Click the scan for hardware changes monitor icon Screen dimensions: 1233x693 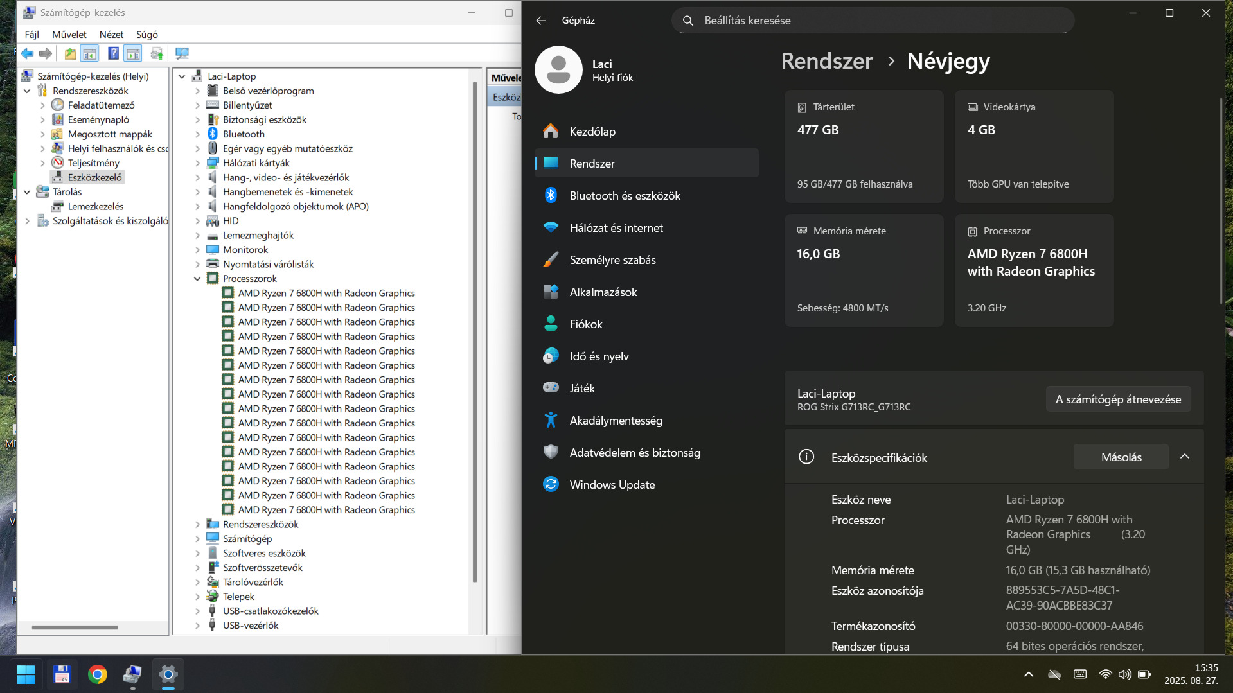point(182,54)
